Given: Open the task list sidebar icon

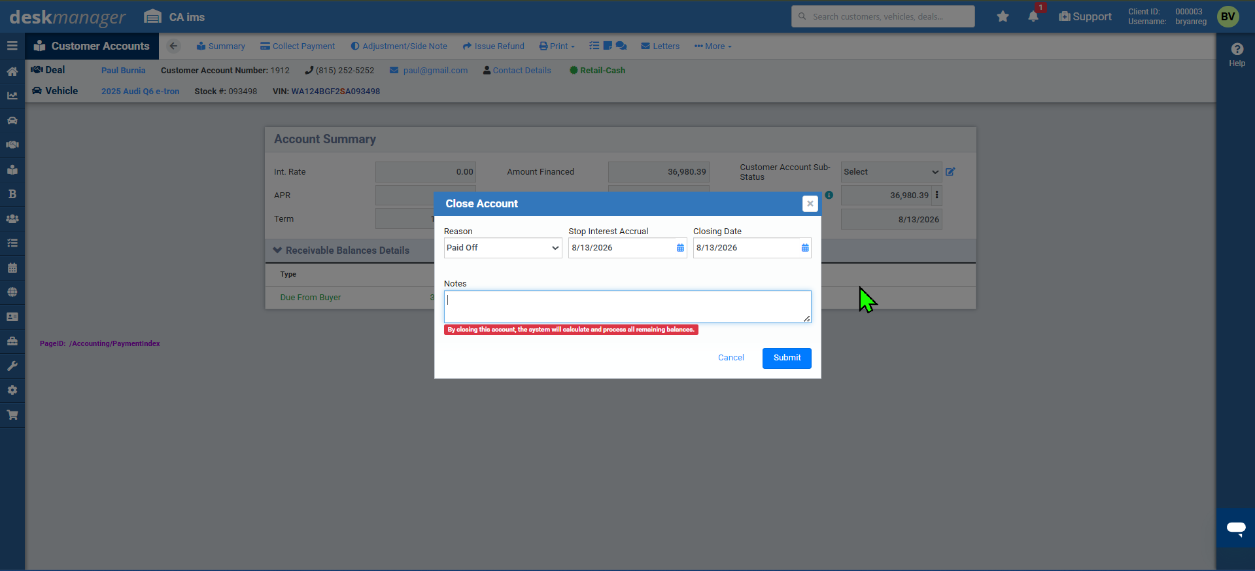Looking at the screenshot, I should pos(12,243).
